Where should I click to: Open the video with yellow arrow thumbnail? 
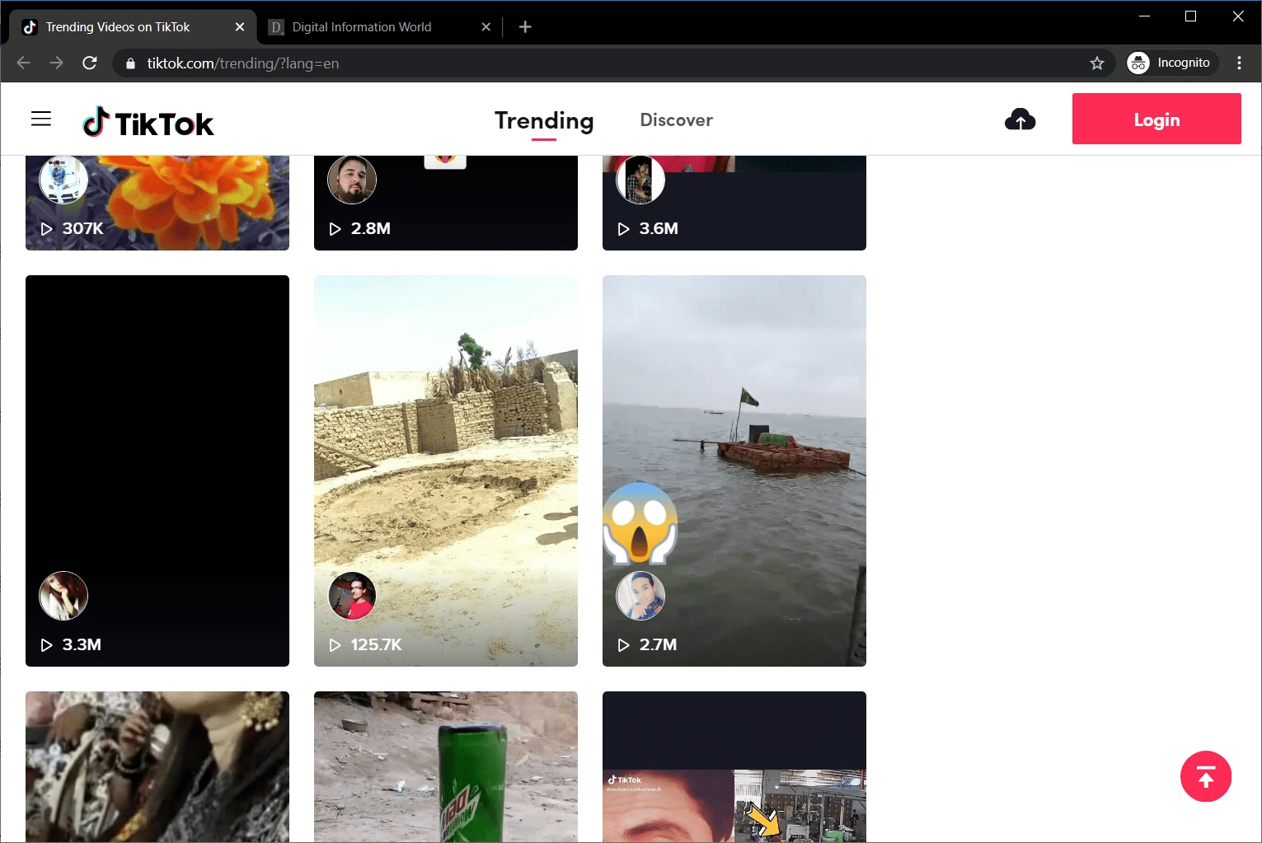[734, 766]
